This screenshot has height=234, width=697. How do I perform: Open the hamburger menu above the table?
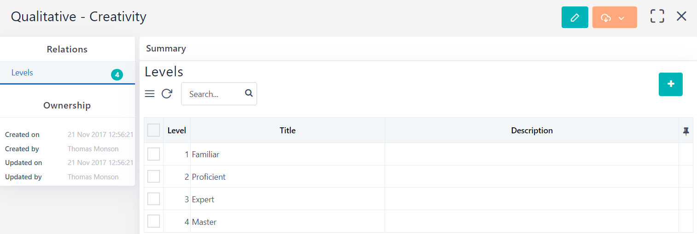click(x=150, y=94)
